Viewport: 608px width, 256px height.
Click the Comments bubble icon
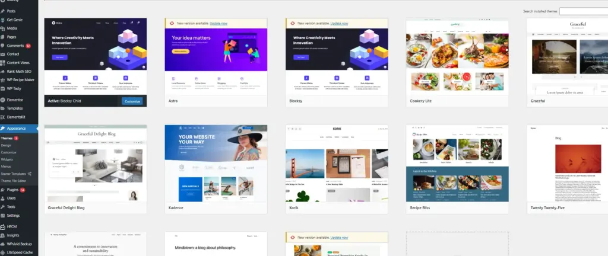pyautogui.click(x=3, y=45)
